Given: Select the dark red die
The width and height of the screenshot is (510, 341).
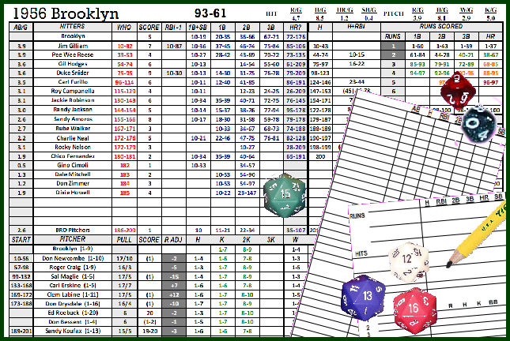Looking at the screenshot, I should [x=456, y=89].
